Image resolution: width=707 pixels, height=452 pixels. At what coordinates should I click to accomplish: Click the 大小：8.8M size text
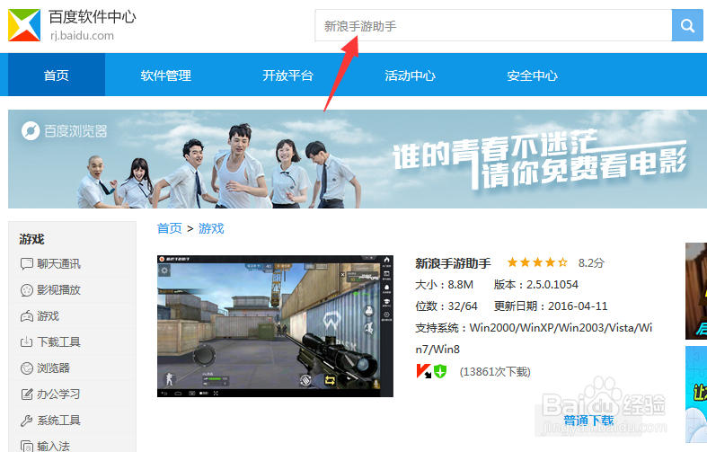click(444, 285)
